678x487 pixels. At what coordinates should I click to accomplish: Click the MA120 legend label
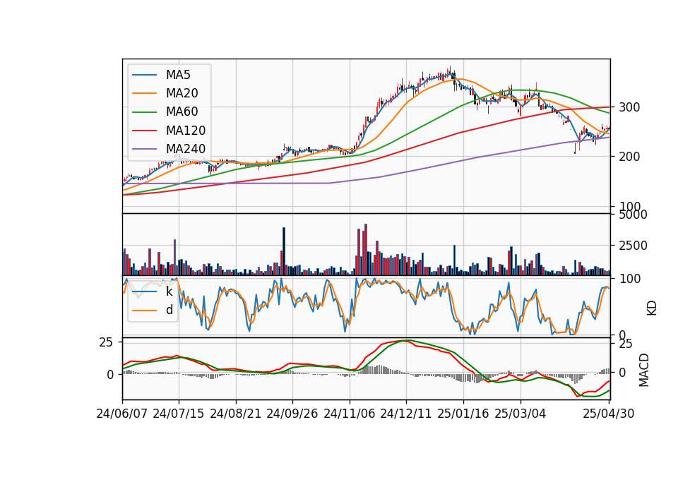pos(186,131)
